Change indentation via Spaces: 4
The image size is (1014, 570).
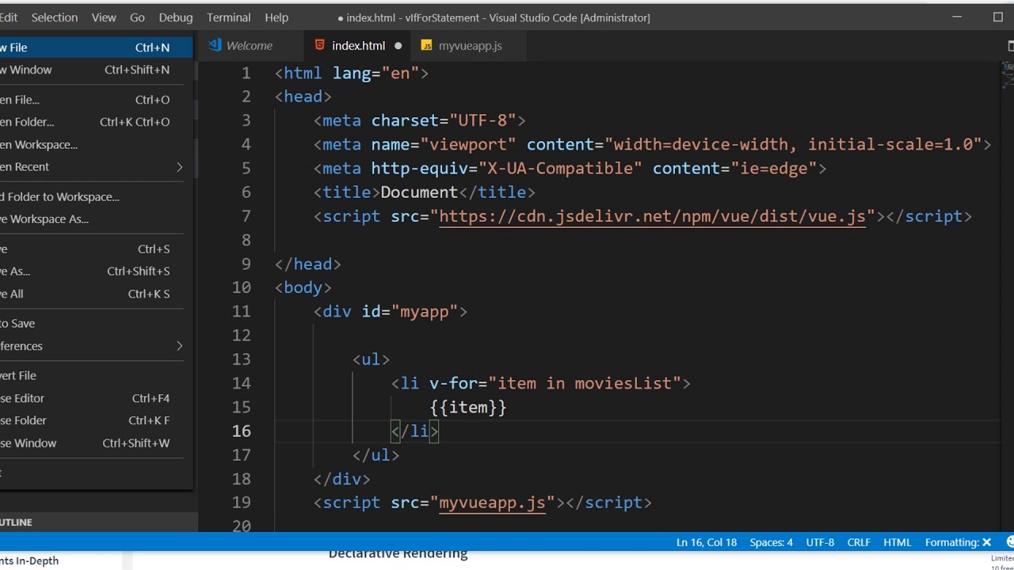771,542
